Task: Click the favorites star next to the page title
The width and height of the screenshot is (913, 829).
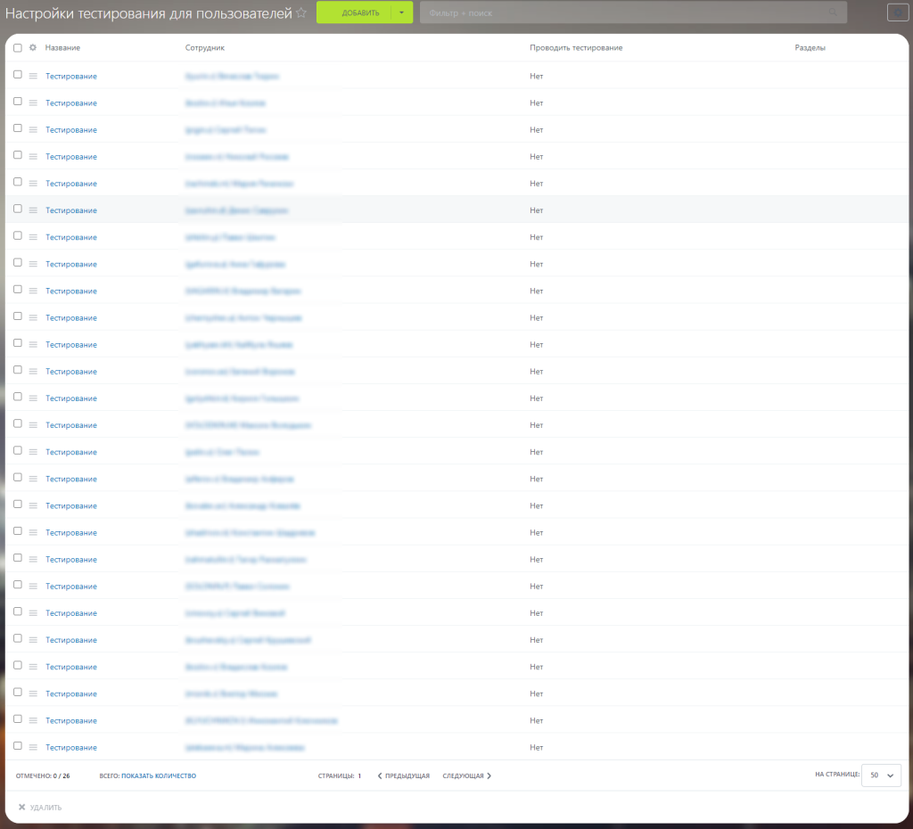Action: [x=301, y=13]
